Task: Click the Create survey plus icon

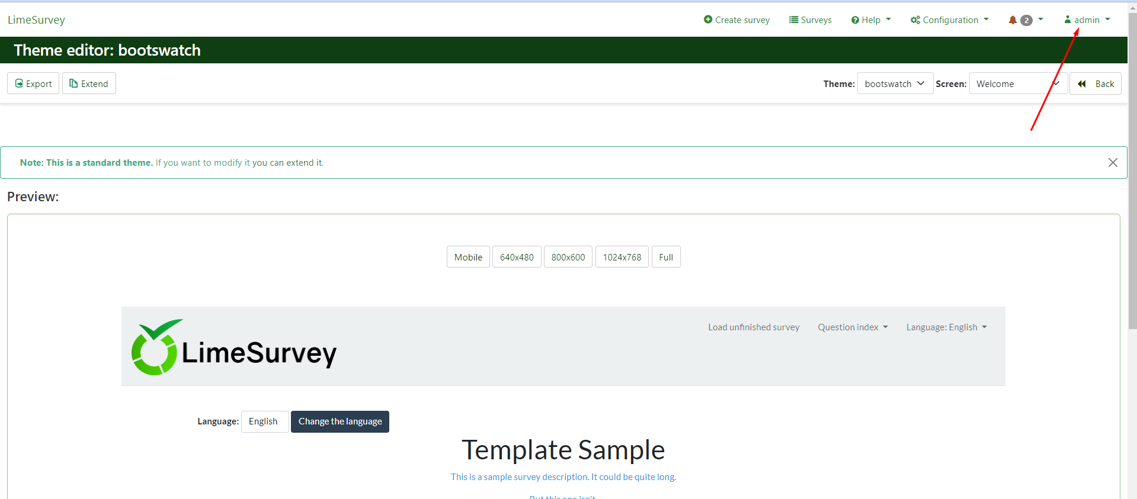Action: [x=707, y=20]
